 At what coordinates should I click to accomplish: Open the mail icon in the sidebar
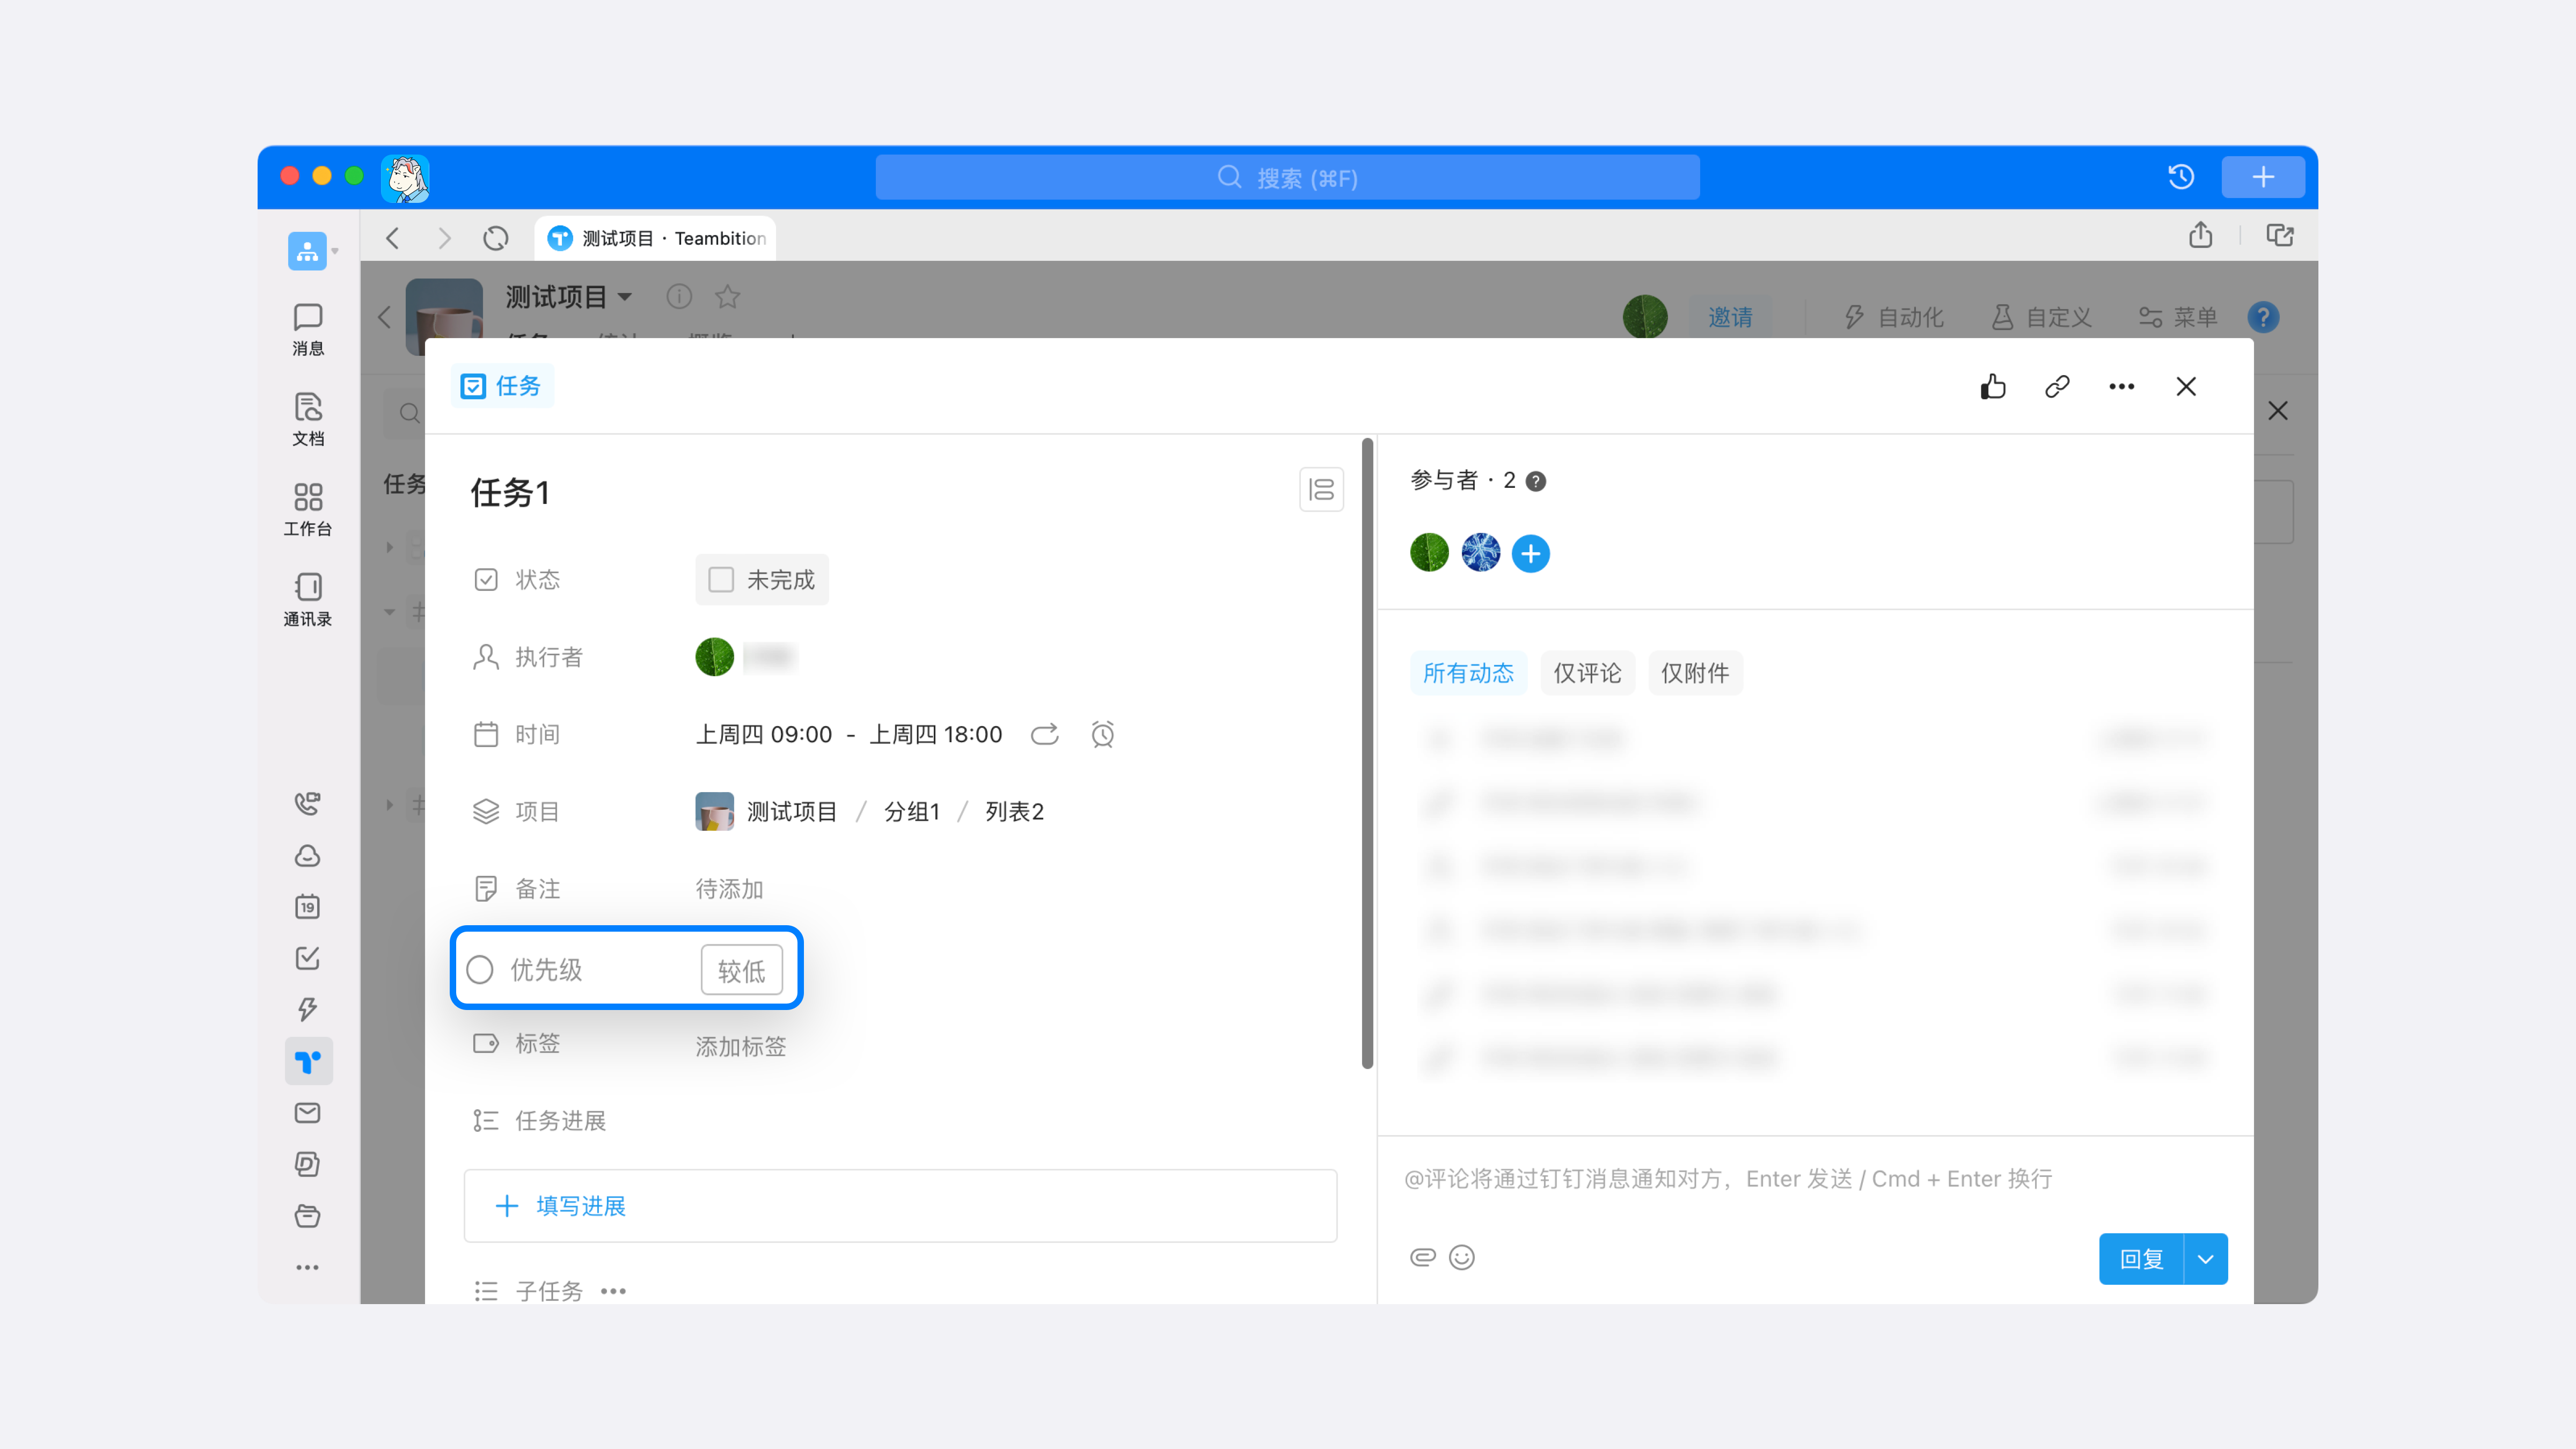(308, 1112)
